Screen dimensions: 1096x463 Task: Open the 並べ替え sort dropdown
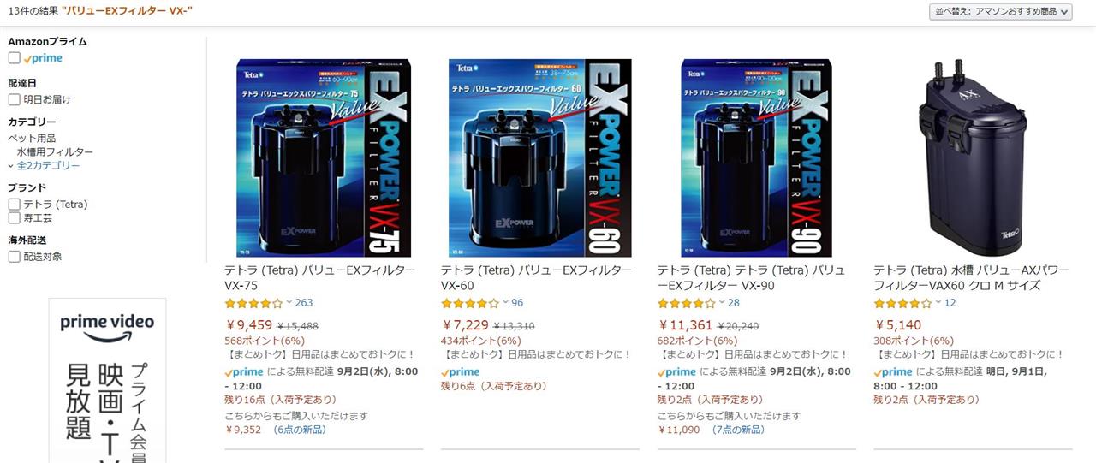[x=1001, y=12]
